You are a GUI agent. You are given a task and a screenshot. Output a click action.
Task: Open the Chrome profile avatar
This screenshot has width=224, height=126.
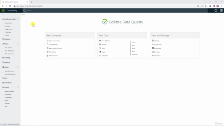218,6
